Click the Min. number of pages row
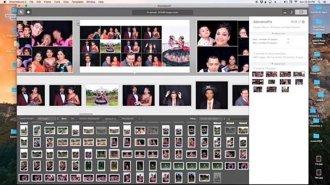This screenshot has width=330, height=185. pos(272,43)
